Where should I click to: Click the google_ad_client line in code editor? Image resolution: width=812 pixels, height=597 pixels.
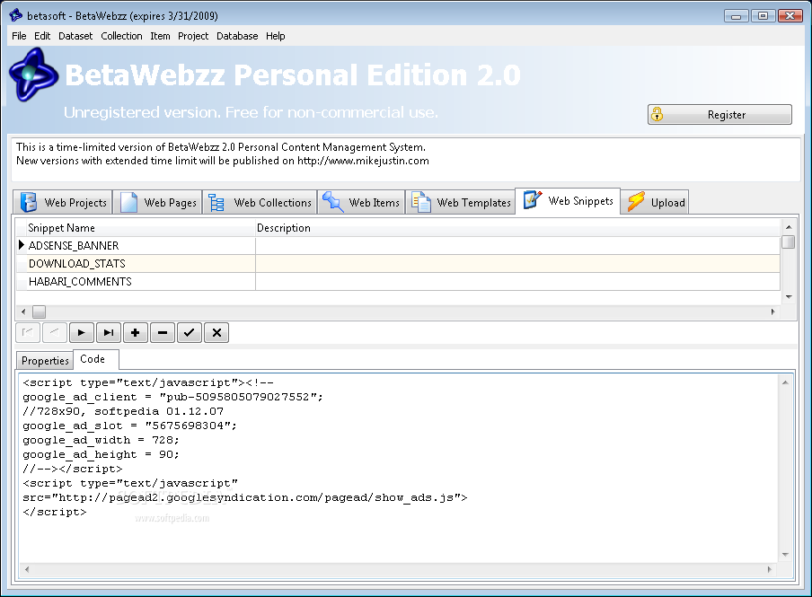pos(172,397)
